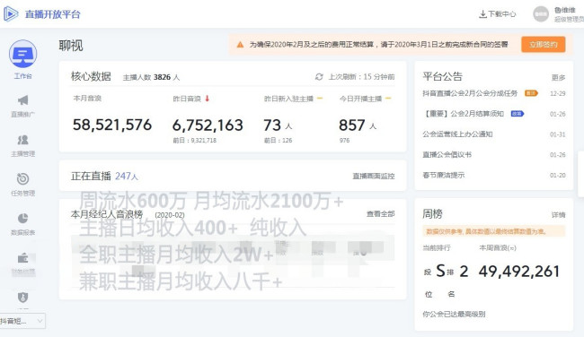This screenshot has width=584, height=337.
Task: Open notice 抖音直播公会2月公会分成任务
Action: [x=470, y=93]
